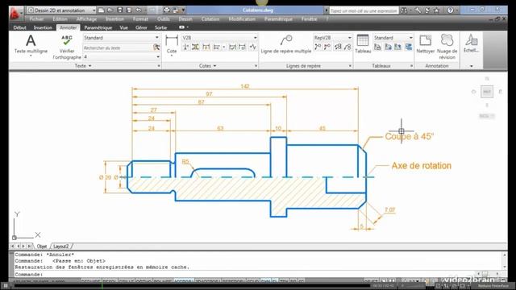This screenshot has height=290, width=516.
Task: Open the Modification menu
Action: pos(242,19)
